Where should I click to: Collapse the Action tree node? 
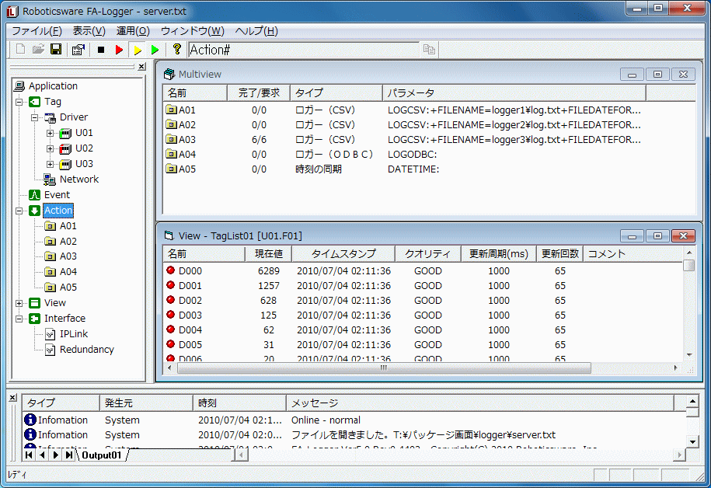19,211
